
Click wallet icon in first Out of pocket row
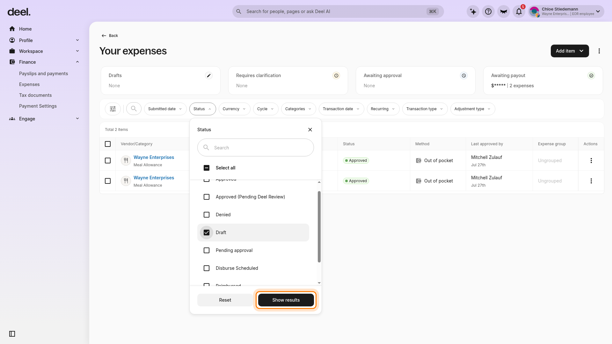419,161
